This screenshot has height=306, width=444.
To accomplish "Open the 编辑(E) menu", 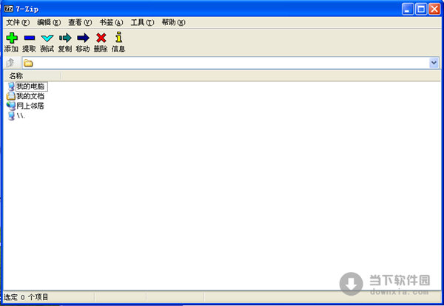I will (49, 22).
